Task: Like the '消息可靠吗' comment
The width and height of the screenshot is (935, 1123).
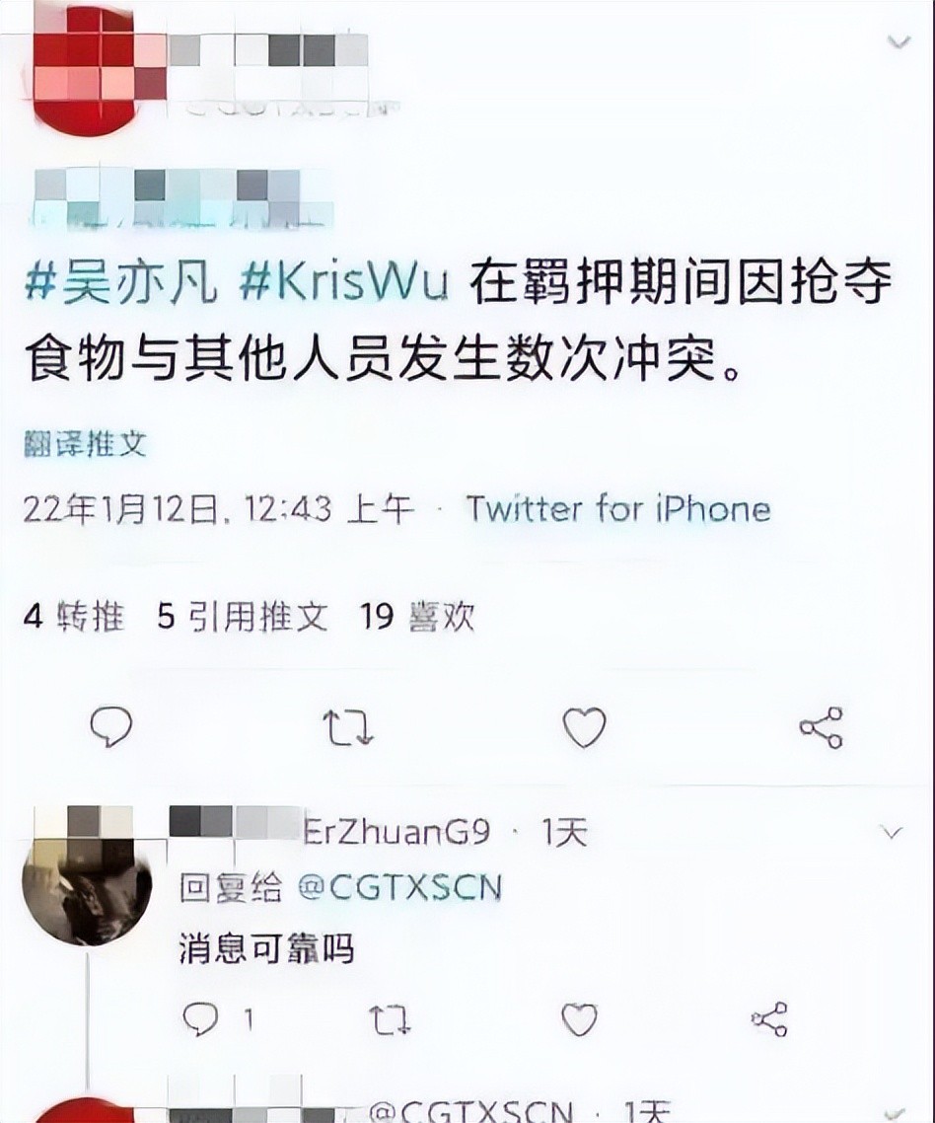Action: click(x=579, y=1019)
